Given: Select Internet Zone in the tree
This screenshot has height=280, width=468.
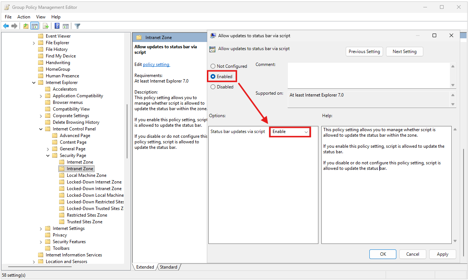Looking at the screenshot, I should point(80,162).
